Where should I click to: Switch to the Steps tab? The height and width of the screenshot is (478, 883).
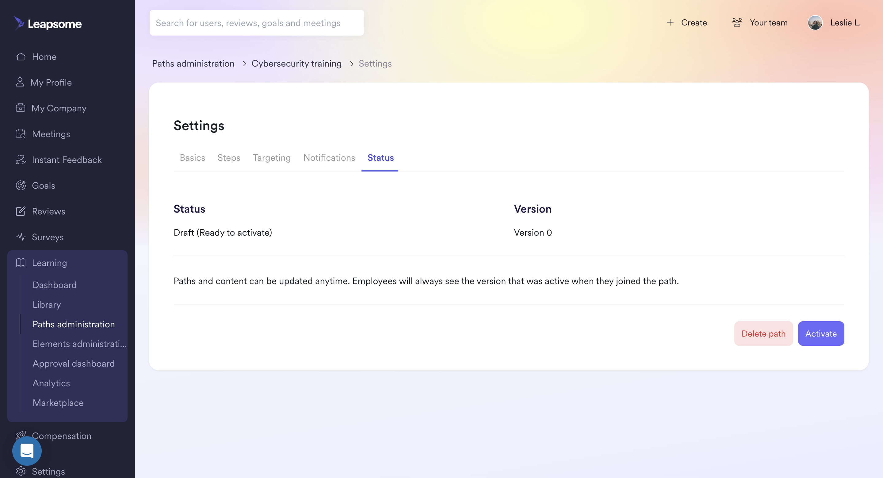click(x=229, y=158)
